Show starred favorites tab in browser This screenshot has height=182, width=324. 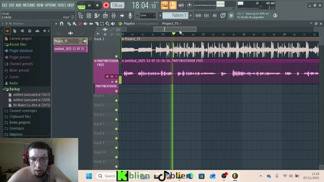click(x=45, y=31)
